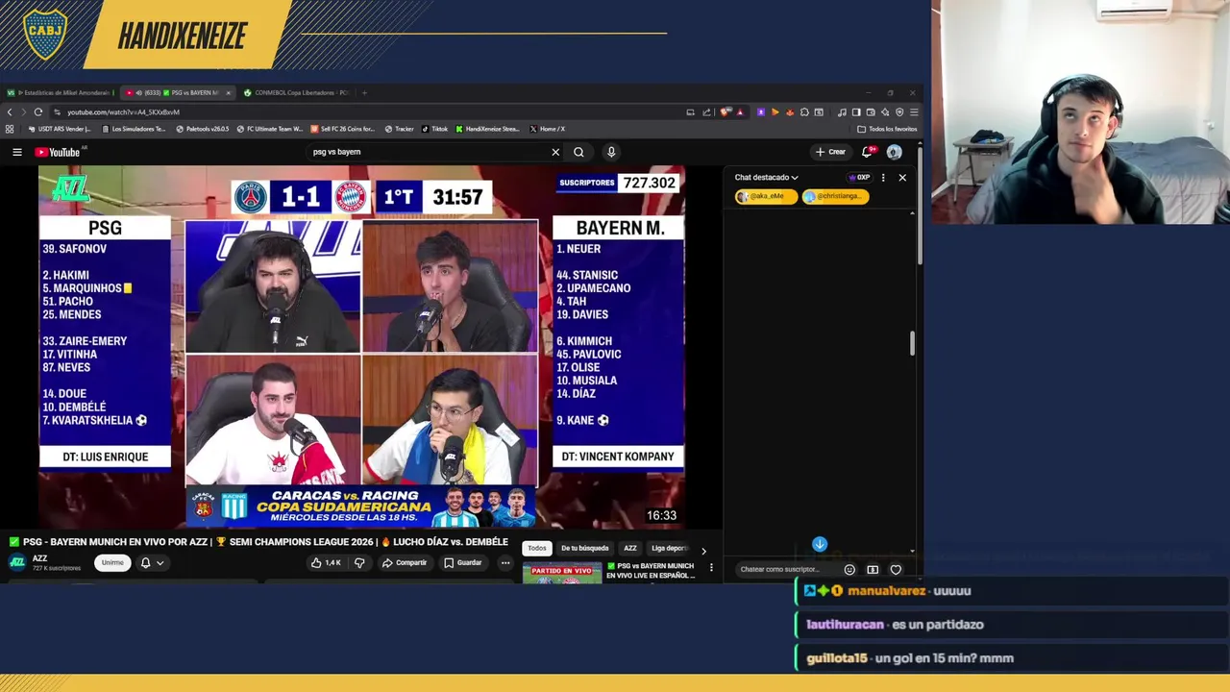Dislike the video with thumbs down
Image resolution: width=1230 pixels, height=692 pixels.
(x=359, y=562)
